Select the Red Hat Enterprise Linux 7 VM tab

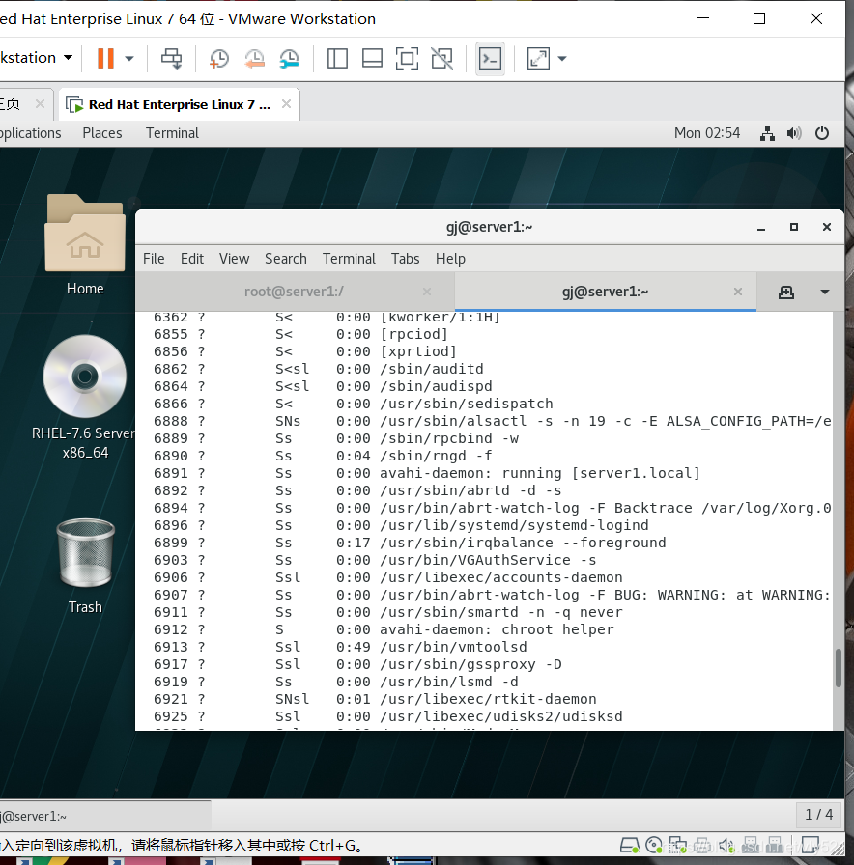click(180, 104)
